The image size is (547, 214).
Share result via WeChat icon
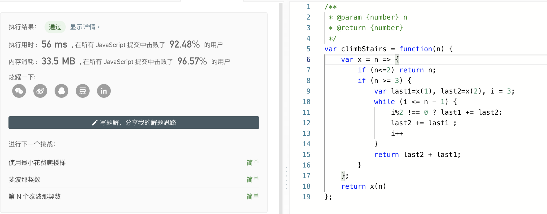pos(19,91)
